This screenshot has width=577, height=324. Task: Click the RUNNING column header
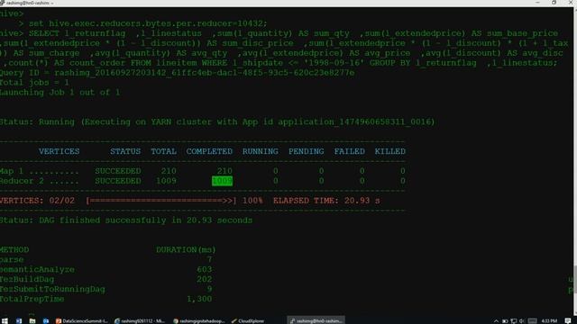[260, 151]
